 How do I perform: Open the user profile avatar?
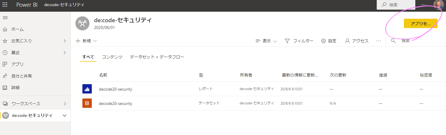tap(439, 5)
